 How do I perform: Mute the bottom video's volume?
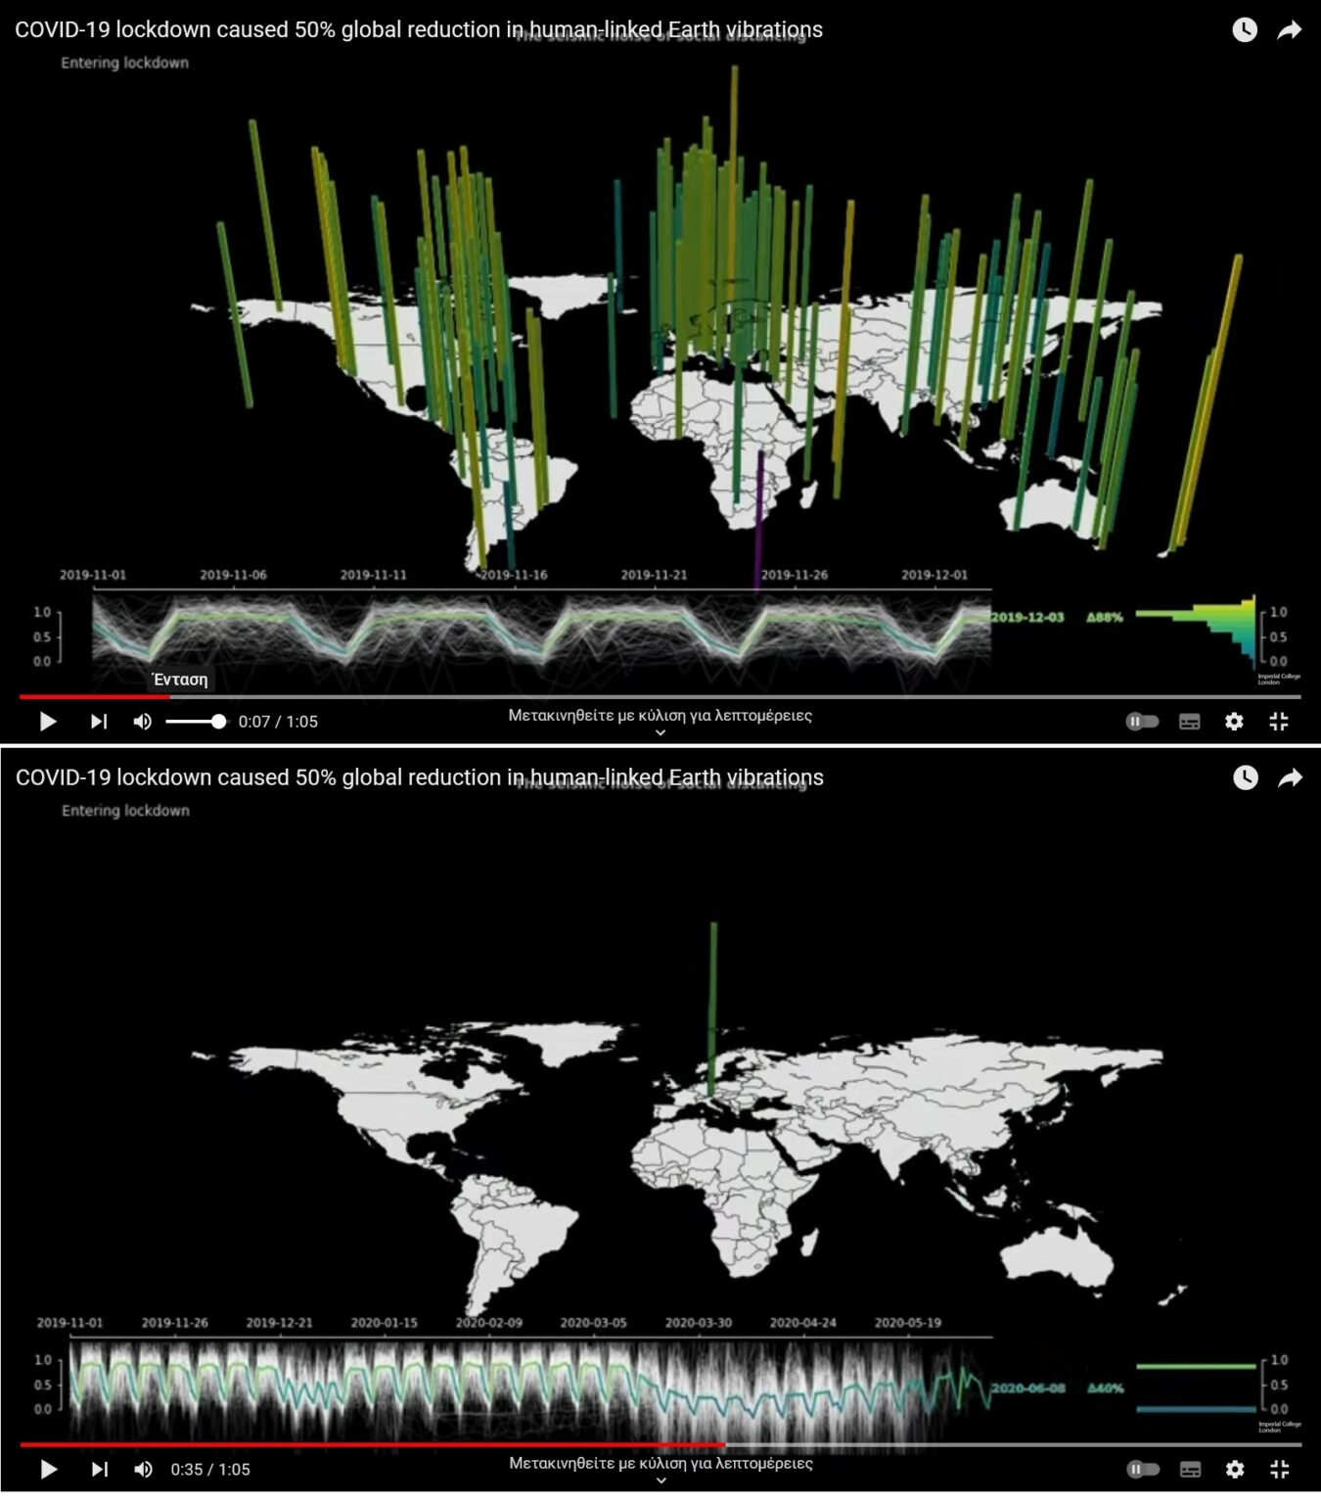143,1469
